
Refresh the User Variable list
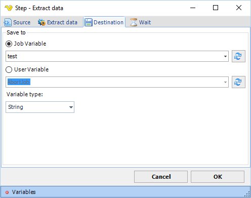(x=238, y=82)
